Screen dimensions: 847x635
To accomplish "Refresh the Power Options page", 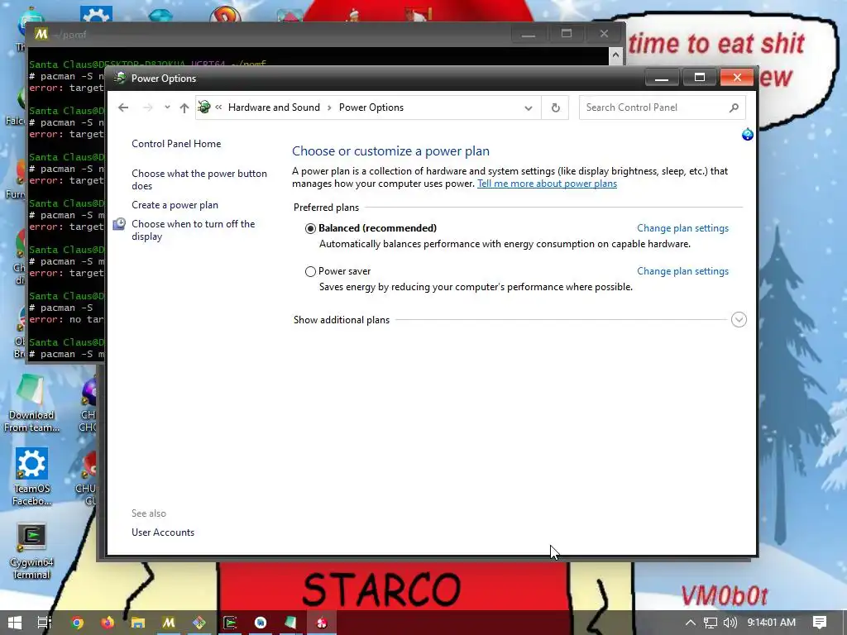I will pos(555,107).
